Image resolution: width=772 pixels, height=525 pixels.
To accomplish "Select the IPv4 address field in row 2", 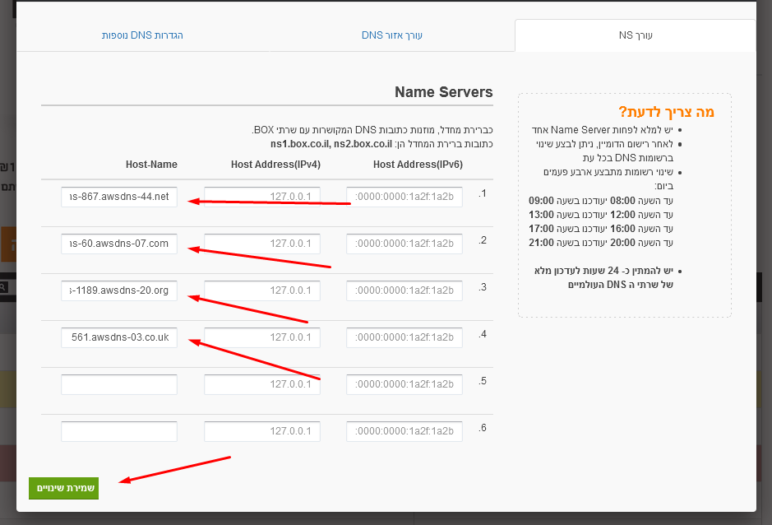I will [x=262, y=244].
